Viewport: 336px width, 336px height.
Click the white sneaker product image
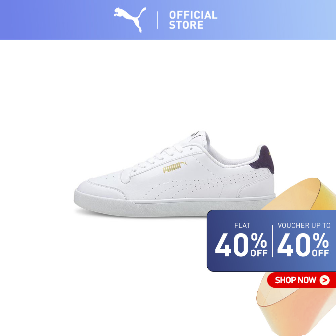175,174
